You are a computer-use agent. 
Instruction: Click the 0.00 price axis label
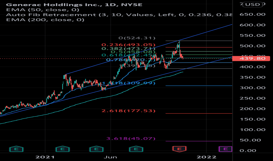pyautogui.click(x=248, y=150)
